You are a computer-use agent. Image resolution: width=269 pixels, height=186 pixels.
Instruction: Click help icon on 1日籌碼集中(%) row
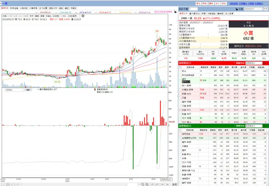click(x=208, y=38)
